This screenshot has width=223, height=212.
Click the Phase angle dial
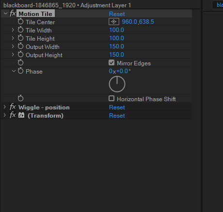point(117,84)
